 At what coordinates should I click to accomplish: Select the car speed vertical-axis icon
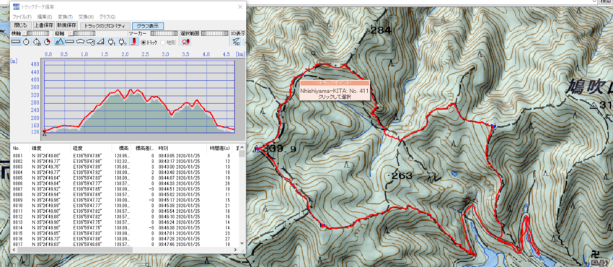(x=80, y=41)
